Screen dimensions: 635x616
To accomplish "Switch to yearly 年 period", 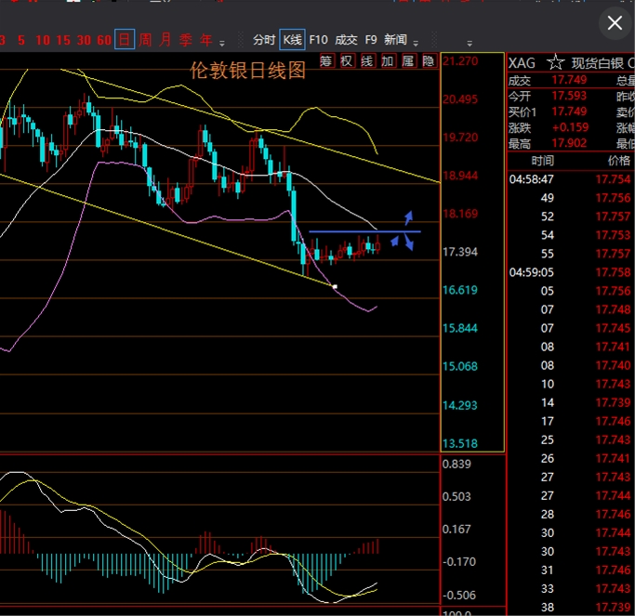I will point(206,40).
